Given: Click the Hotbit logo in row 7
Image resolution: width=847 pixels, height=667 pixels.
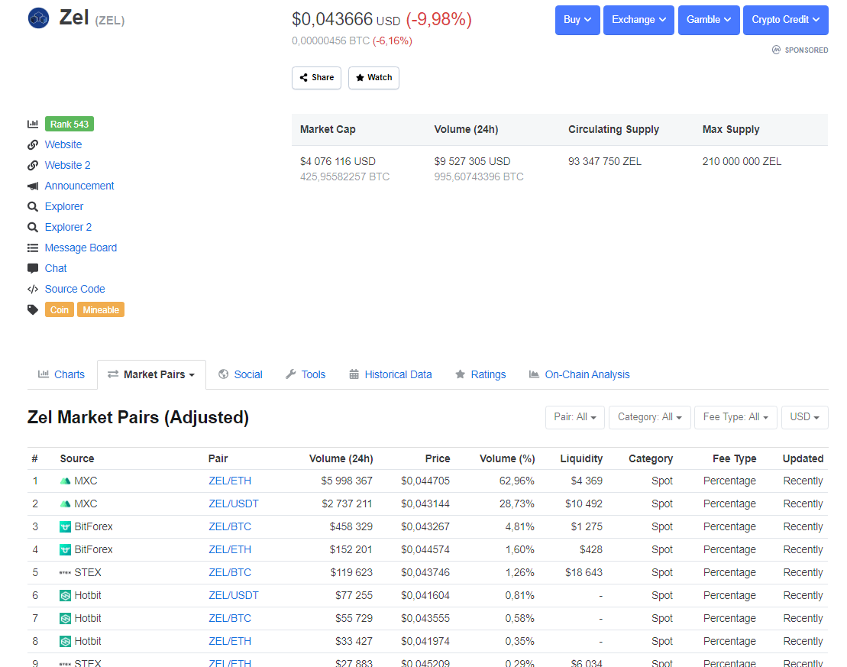Looking at the screenshot, I should [66, 618].
